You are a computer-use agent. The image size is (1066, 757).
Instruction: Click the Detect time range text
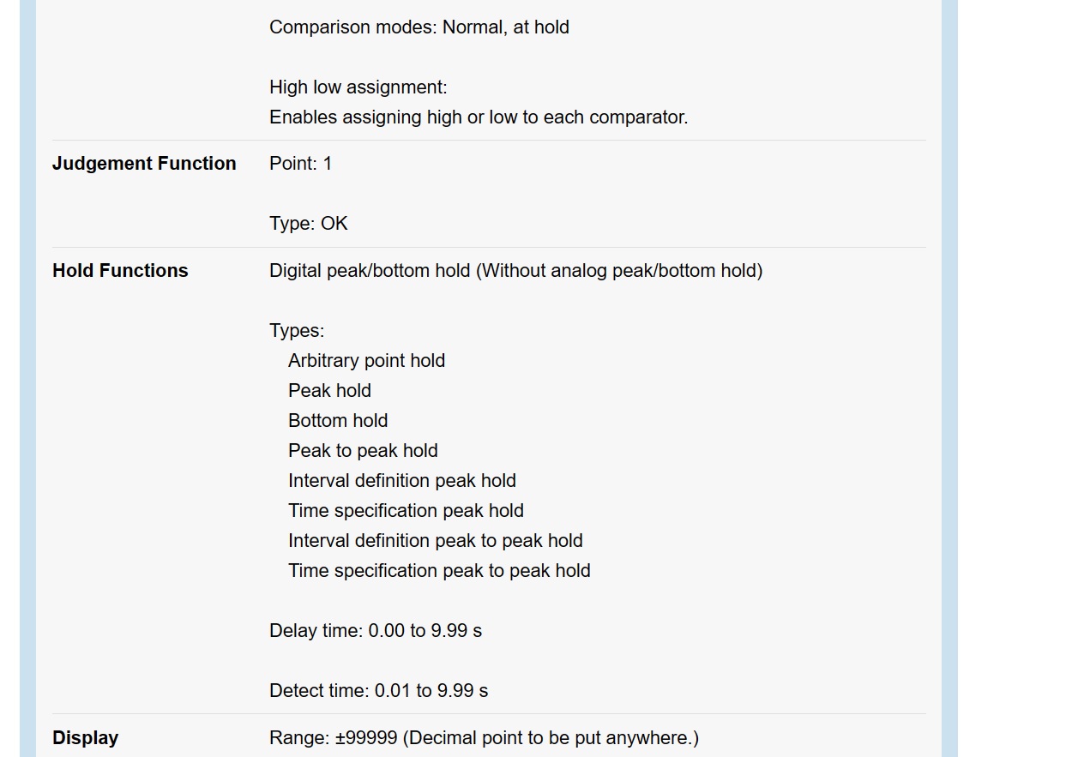(378, 691)
